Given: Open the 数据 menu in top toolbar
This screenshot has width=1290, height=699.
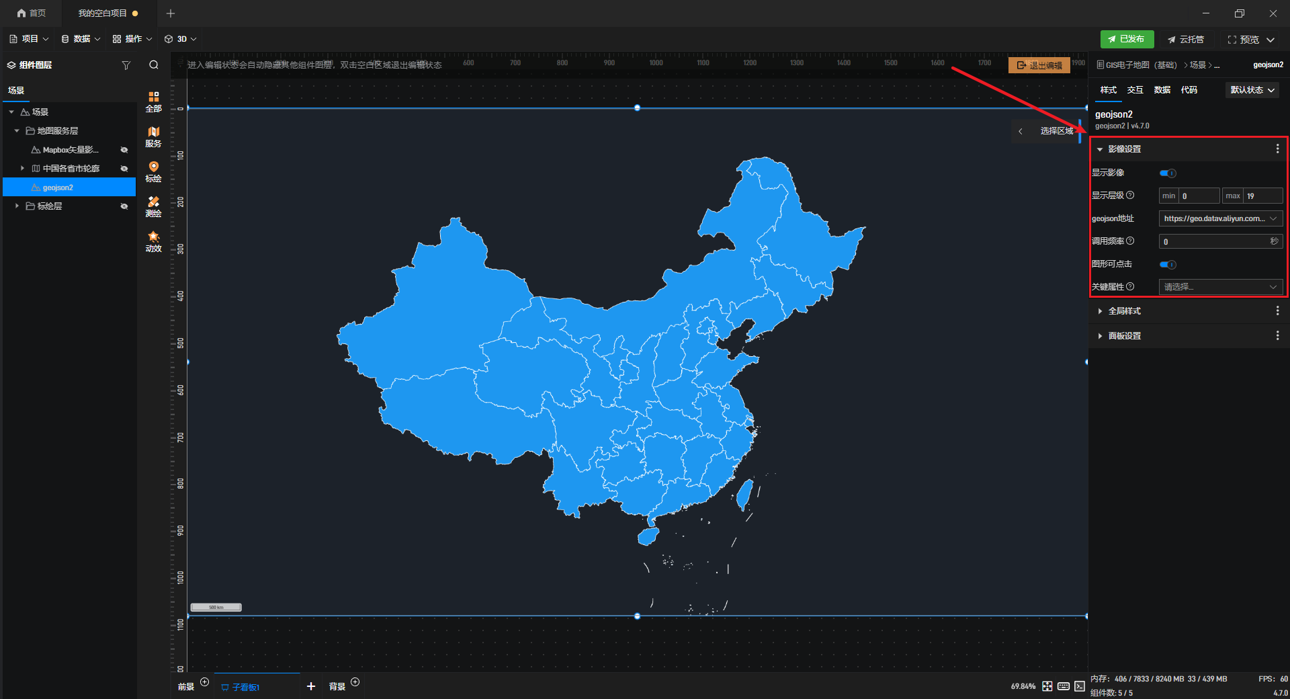Looking at the screenshot, I should (81, 39).
